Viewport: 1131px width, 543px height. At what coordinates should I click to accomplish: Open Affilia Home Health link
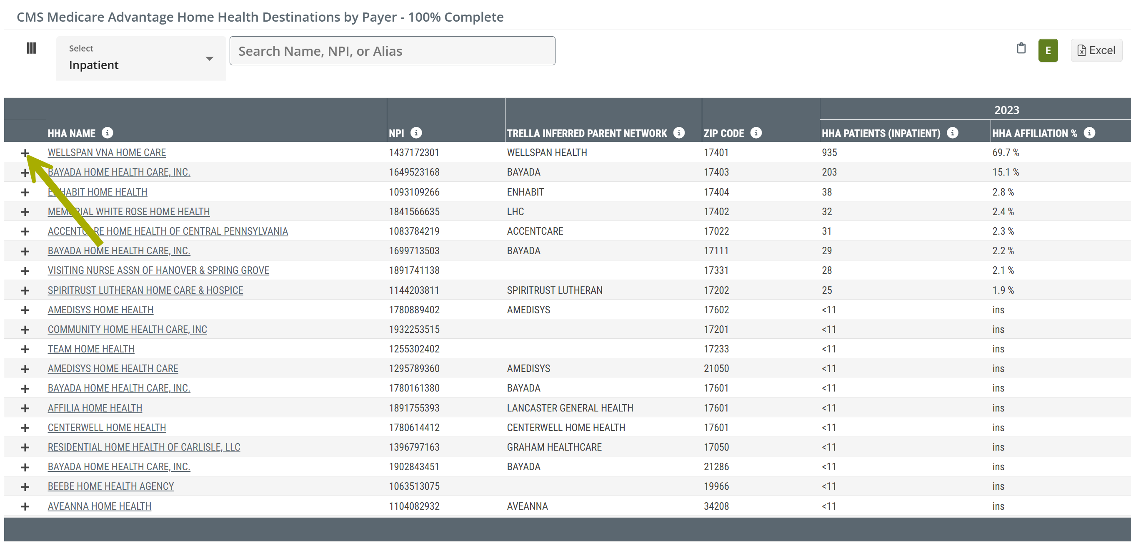coord(95,408)
